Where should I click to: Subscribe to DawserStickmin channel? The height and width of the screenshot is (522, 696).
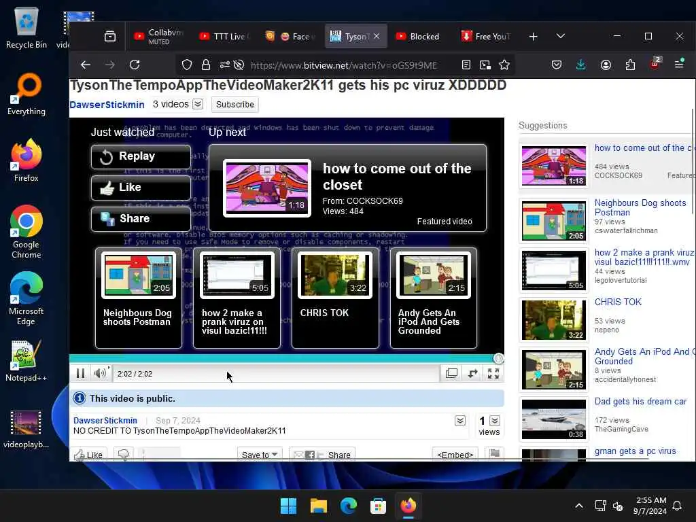point(234,104)
